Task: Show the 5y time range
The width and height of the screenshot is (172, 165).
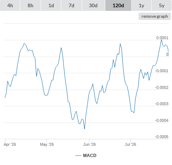Action: (161, 5)
